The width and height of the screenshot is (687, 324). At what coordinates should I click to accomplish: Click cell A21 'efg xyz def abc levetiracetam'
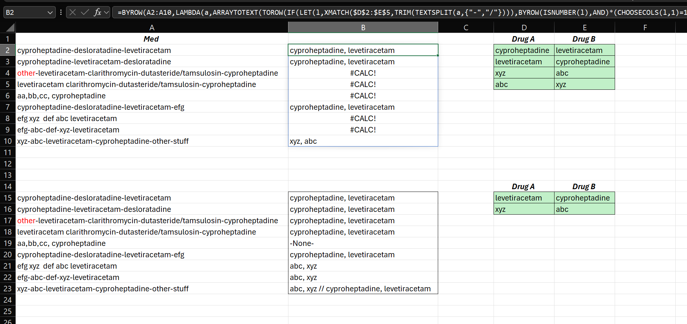point(152,266)
